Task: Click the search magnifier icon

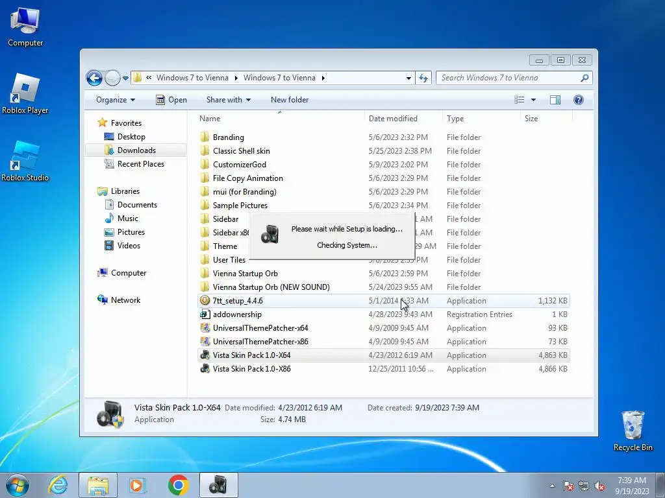Action: pyautogui.click(x=584, y=78)
